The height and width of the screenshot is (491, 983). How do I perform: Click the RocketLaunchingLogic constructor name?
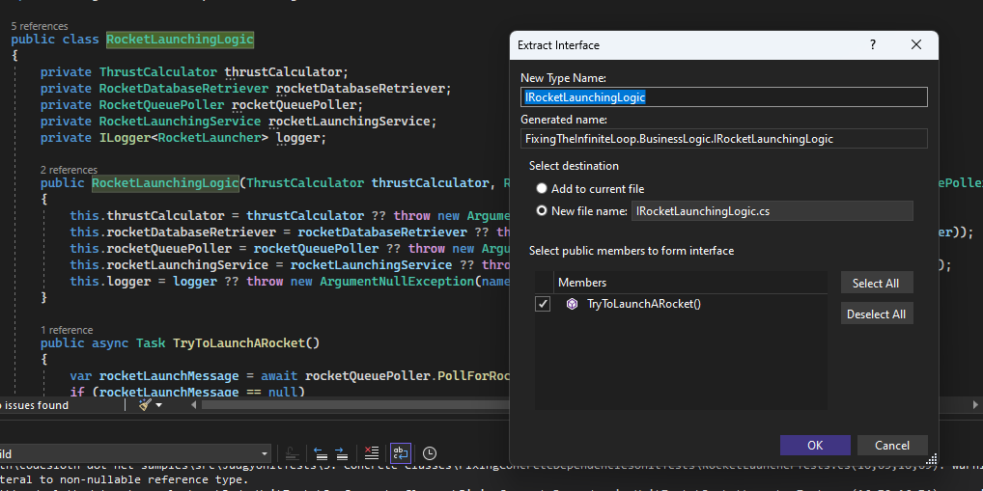[x=165, y=182]
